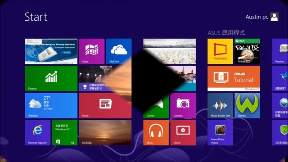
Task: Open the 360 security shield tile
Action: (280, 133)
